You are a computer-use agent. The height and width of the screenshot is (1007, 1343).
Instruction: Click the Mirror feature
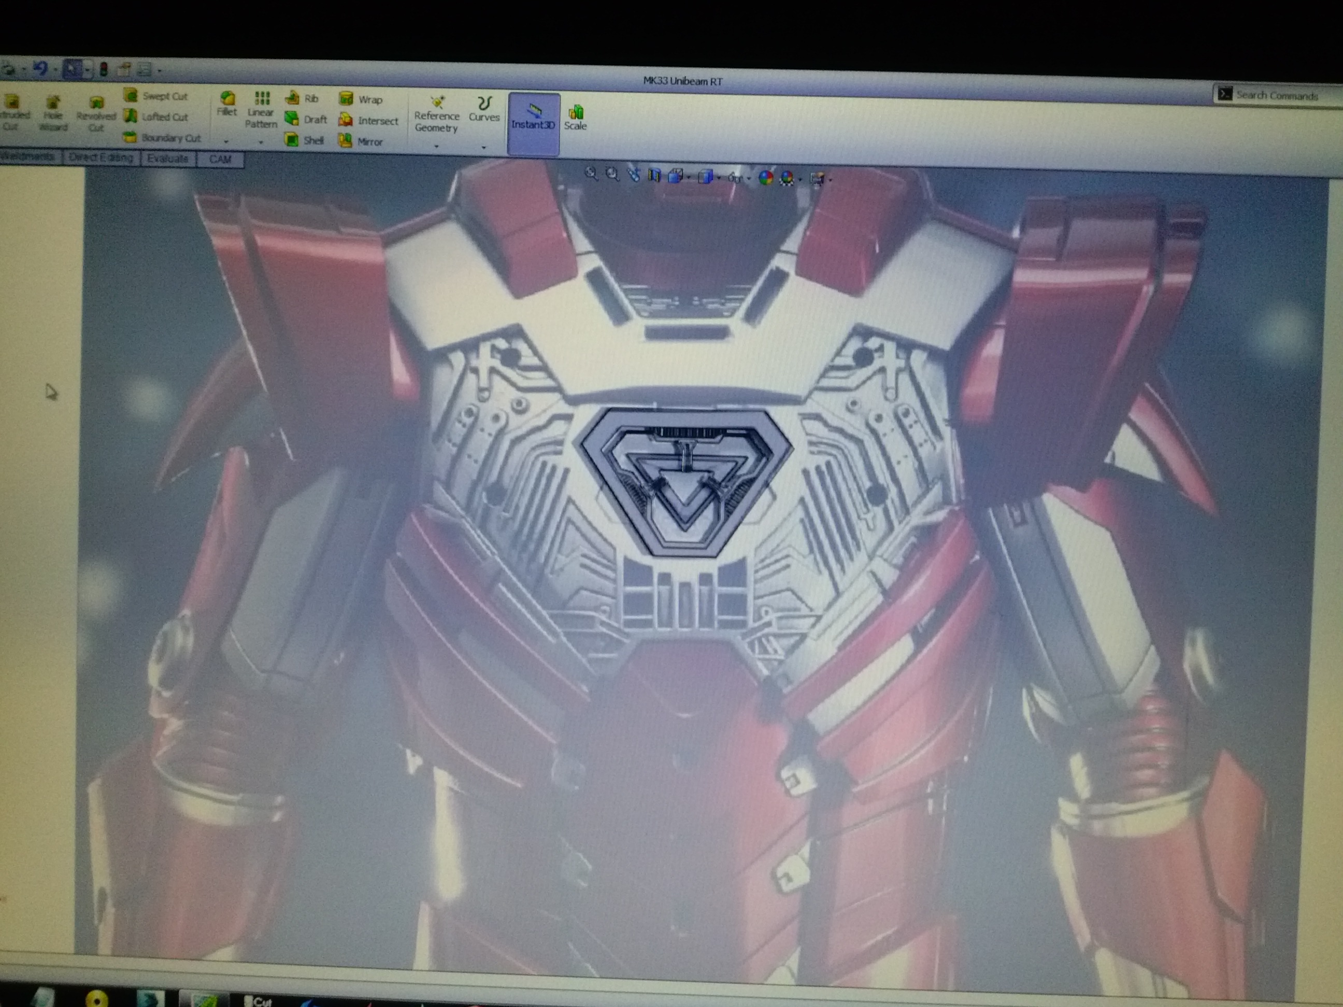tap(361, 141)
